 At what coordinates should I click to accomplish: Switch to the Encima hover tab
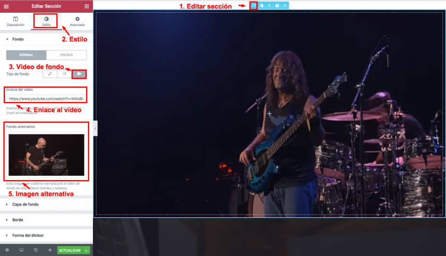tap(66, 55)
